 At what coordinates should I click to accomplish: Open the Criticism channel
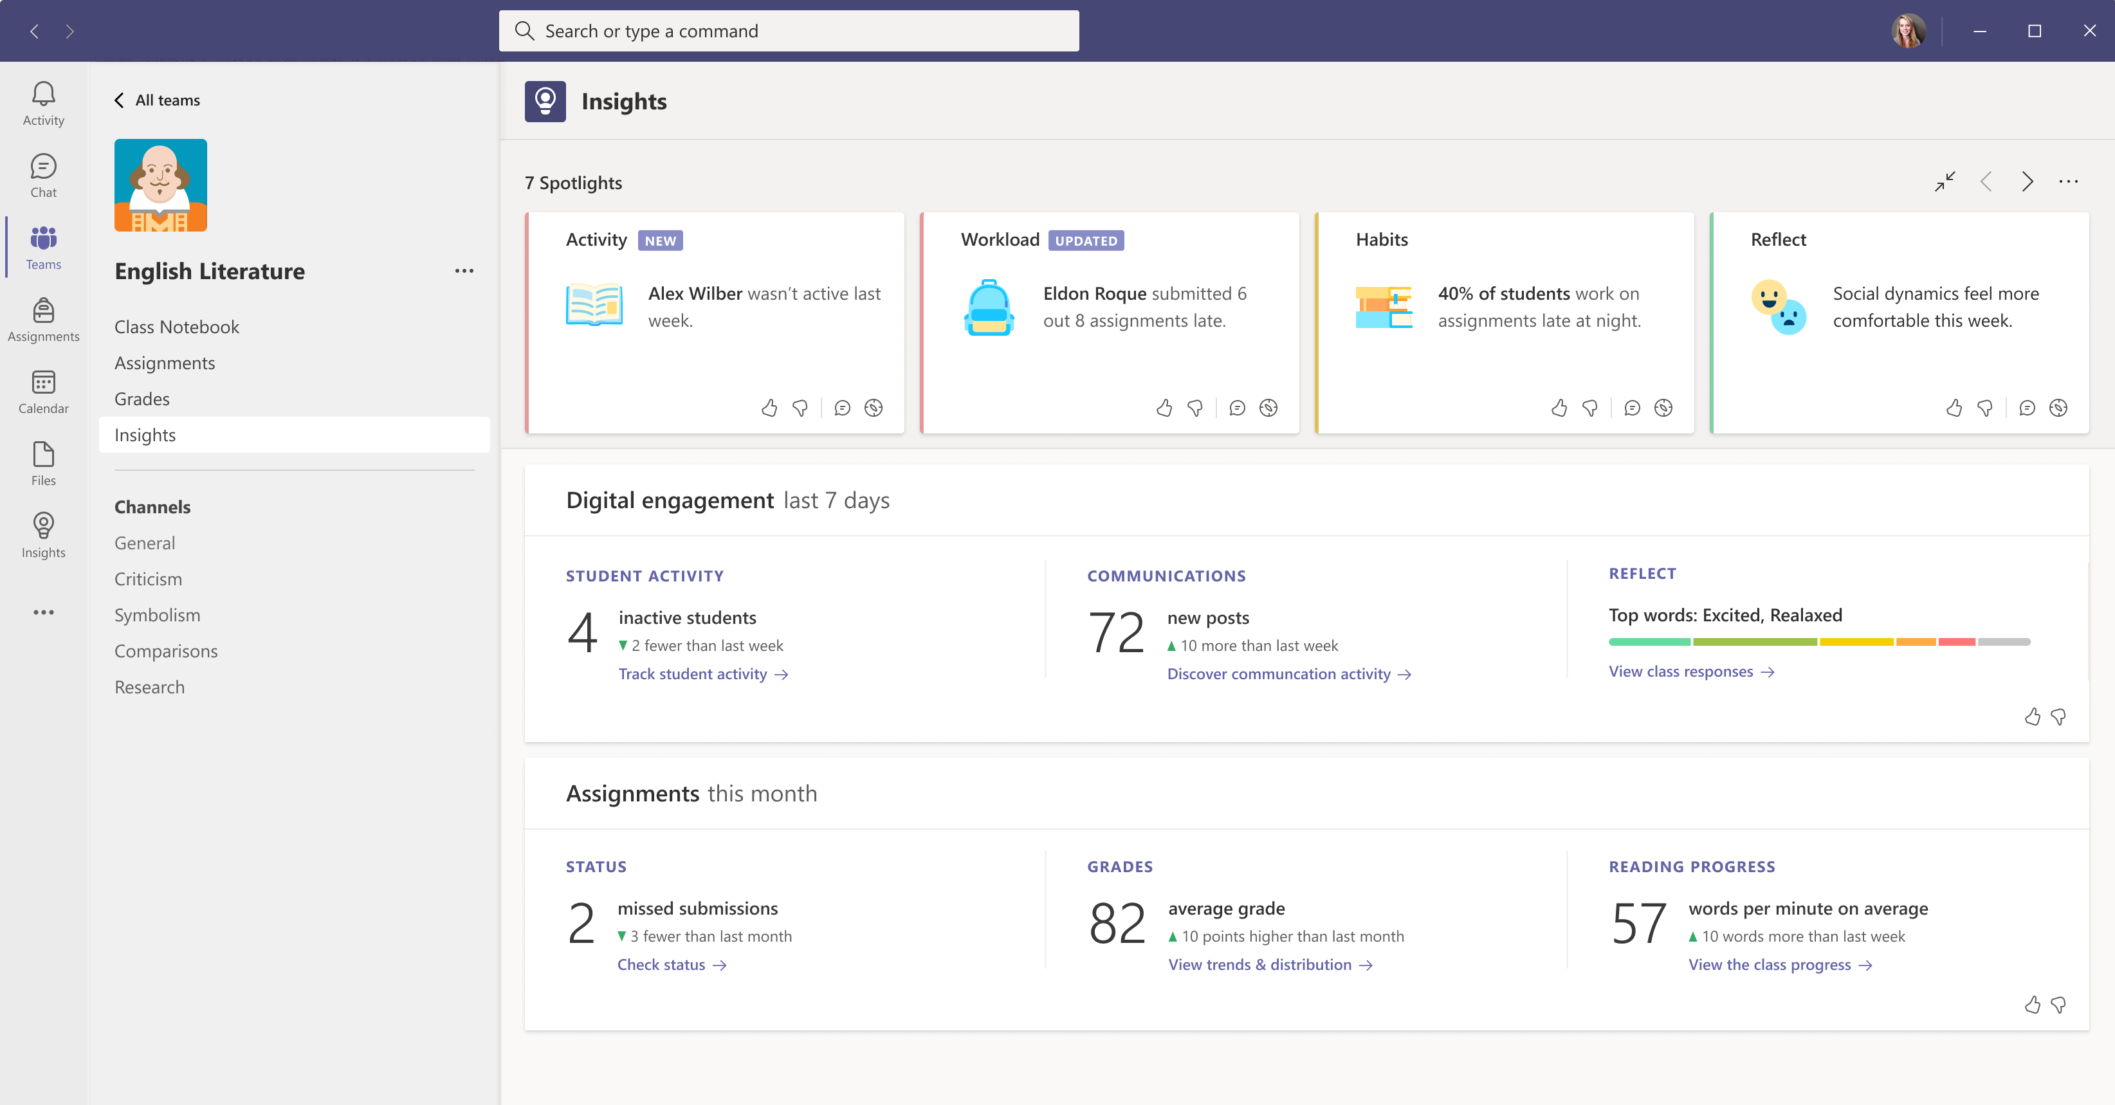[x=149, y=578]
